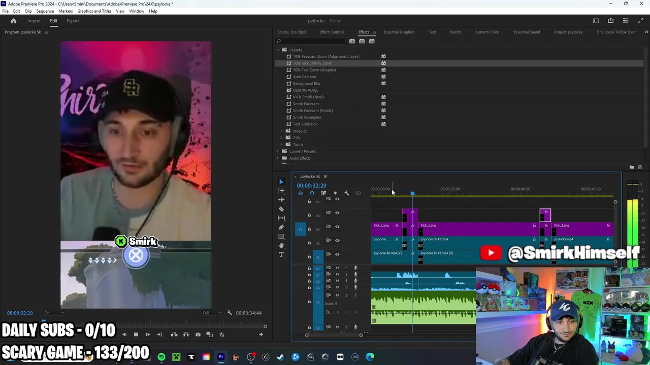Switch to Lumetri Color tab
650x365 pixels.
pyautogui.click(x=487, y=32)
